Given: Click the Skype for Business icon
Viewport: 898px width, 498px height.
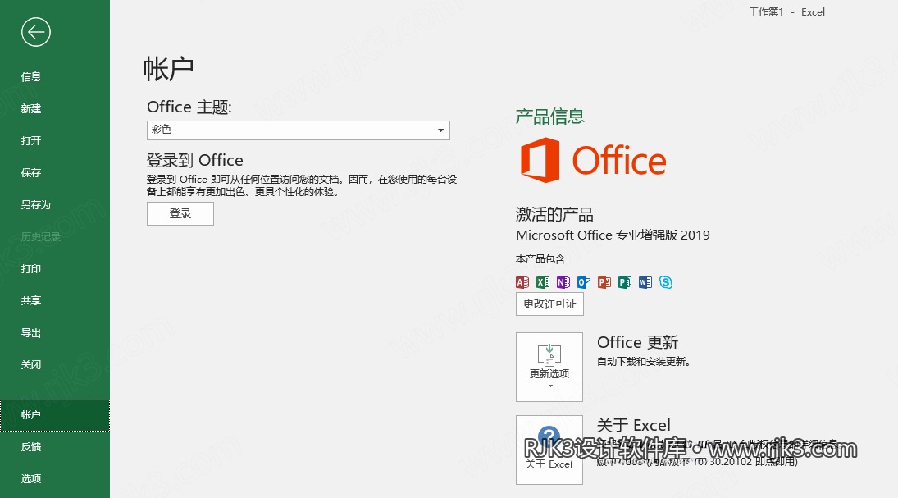Looking at the screenshot, I should 665,282.
